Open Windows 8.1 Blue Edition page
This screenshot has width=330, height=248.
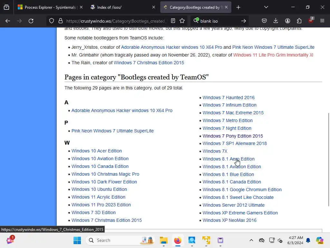[x=228, y=174]
